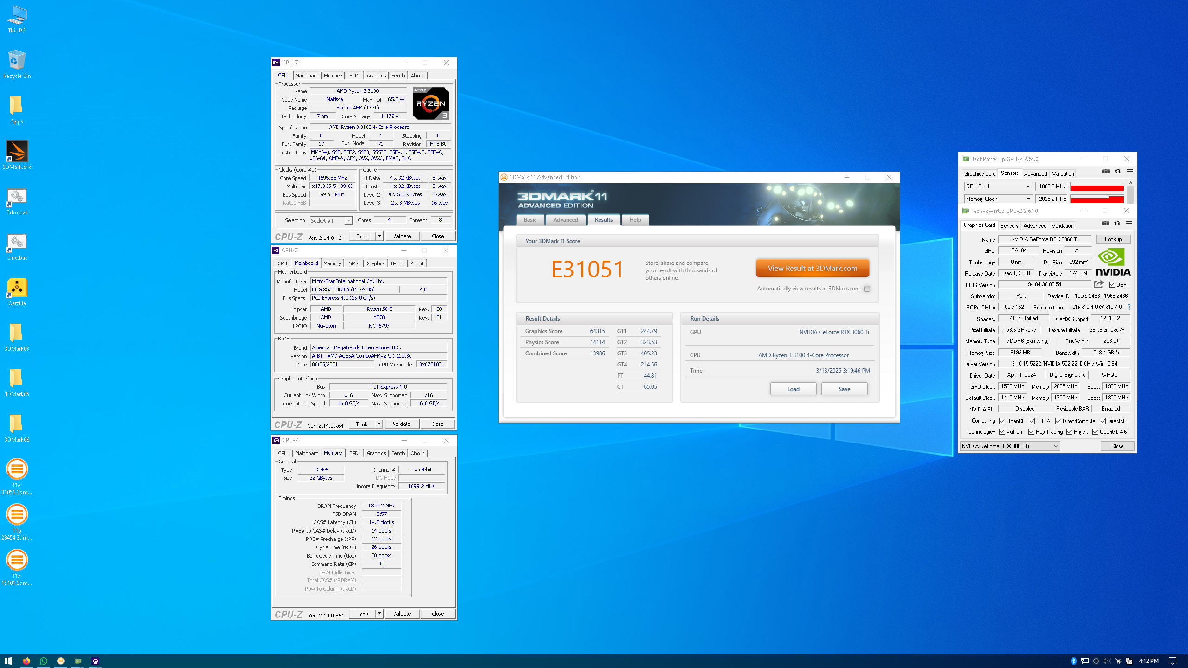This screenshot has height=668, width=1188.
Task: Switch to the Advanced tab in 3DMark 11
Action: tap(565, 220)
